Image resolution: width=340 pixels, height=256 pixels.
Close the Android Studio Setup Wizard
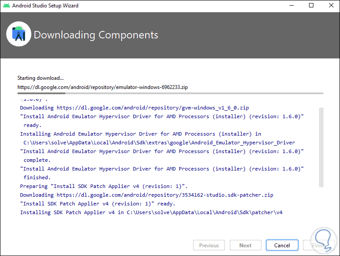point(330,6)
